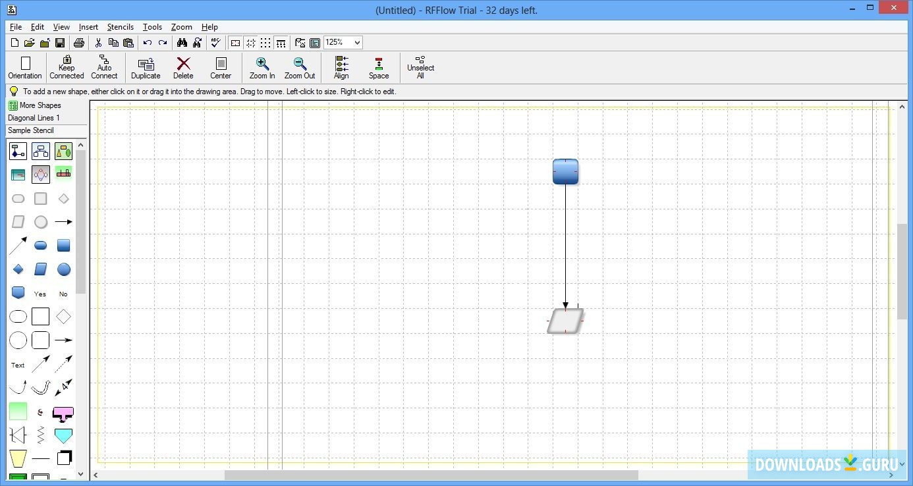Pick the Yes label from the stencil
Viewport: 913px width, 486px height.
pyautogui.click(x=40, y=294)
